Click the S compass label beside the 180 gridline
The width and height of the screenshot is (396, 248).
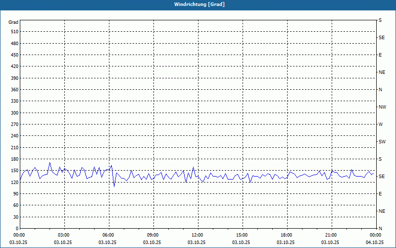tap(380, 159)
